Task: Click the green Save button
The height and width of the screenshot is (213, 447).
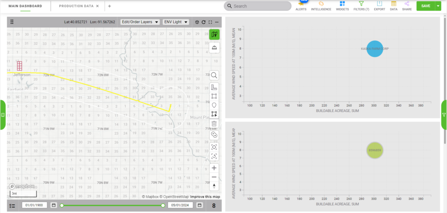Action: pos(425,6)
